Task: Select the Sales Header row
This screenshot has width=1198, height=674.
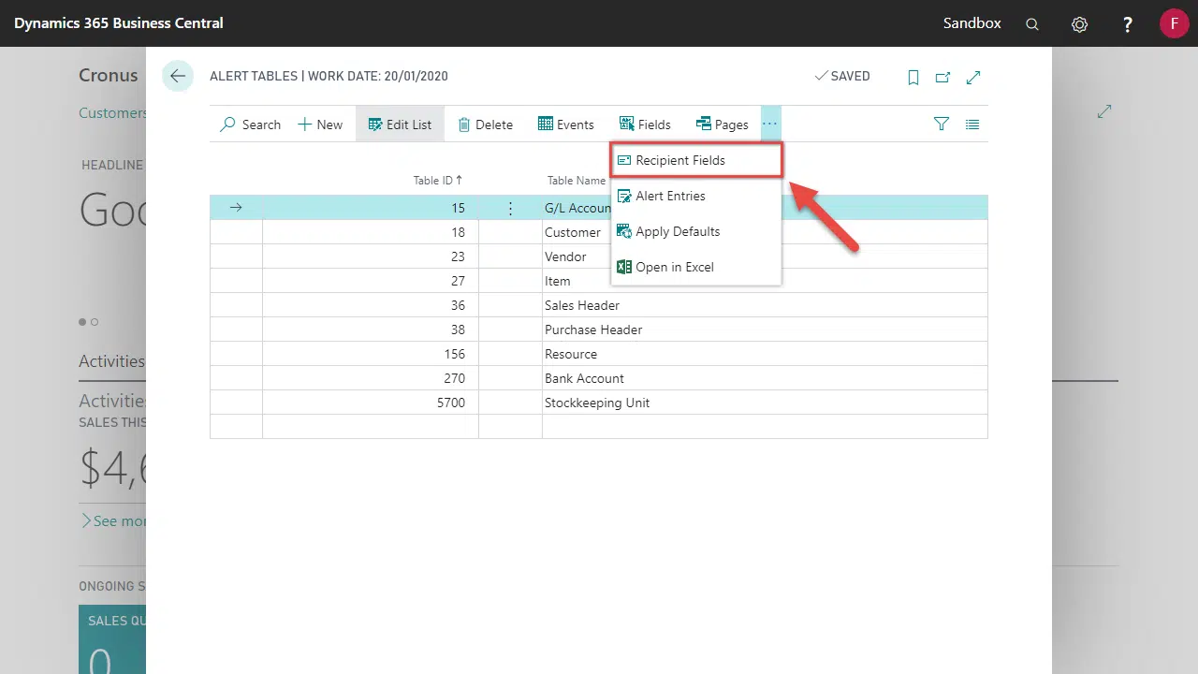Action: click(582, 305)
